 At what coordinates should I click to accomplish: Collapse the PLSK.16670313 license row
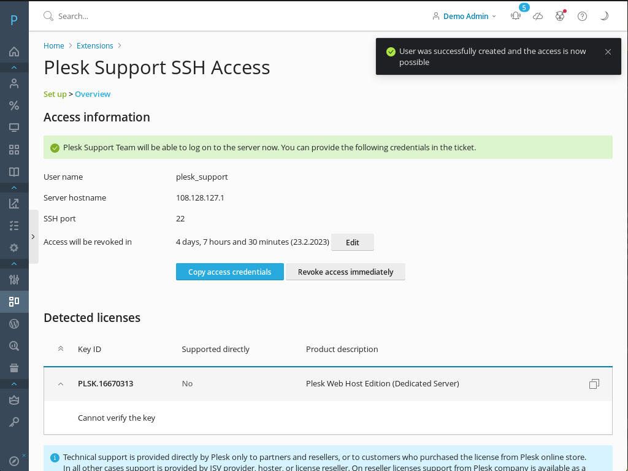tap(60, 383)
